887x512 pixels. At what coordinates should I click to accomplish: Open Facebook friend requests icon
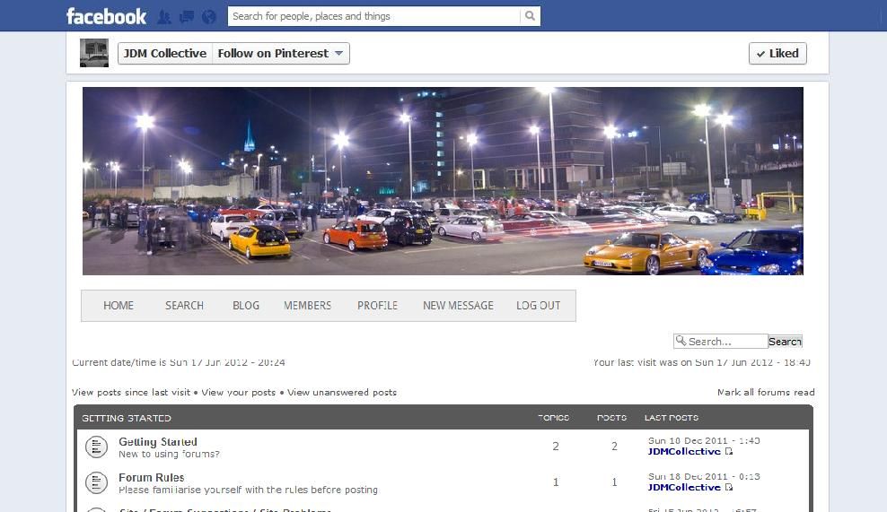click(x=164, y=17)
